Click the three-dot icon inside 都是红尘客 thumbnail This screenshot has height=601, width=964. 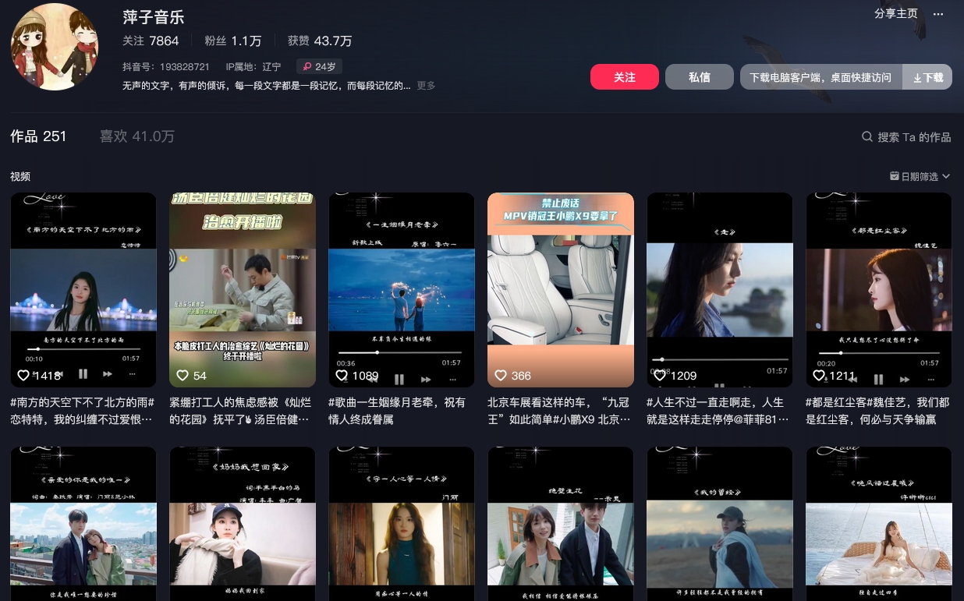click(930, 380)
